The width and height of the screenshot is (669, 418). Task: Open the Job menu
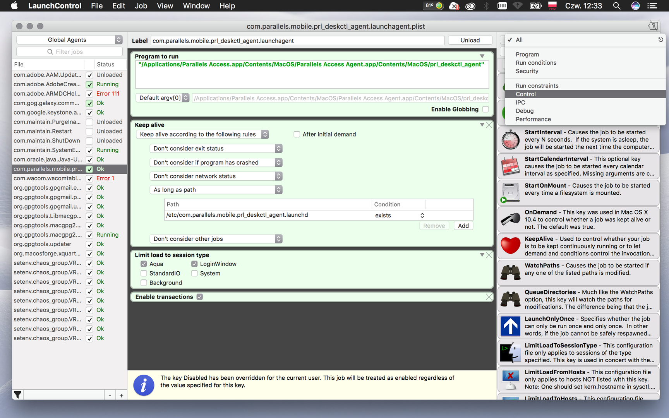(x=141, y=6)
